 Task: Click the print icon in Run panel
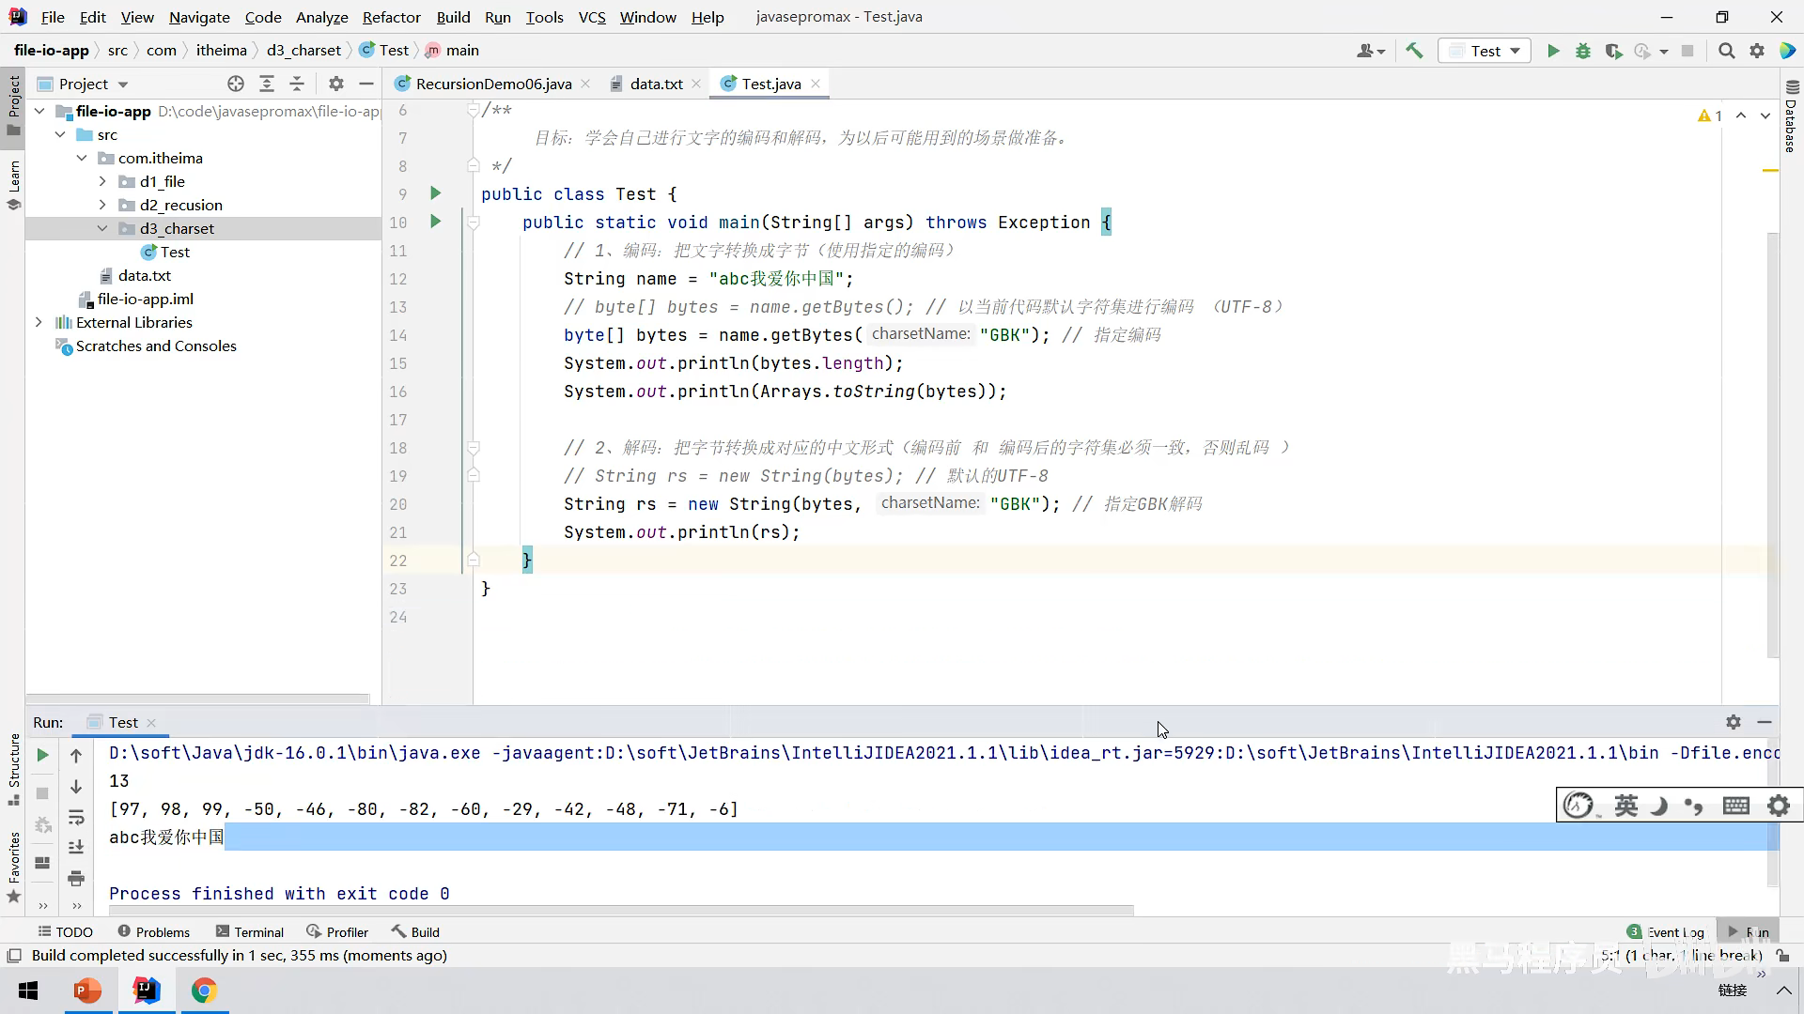click(x=76, y=879)
